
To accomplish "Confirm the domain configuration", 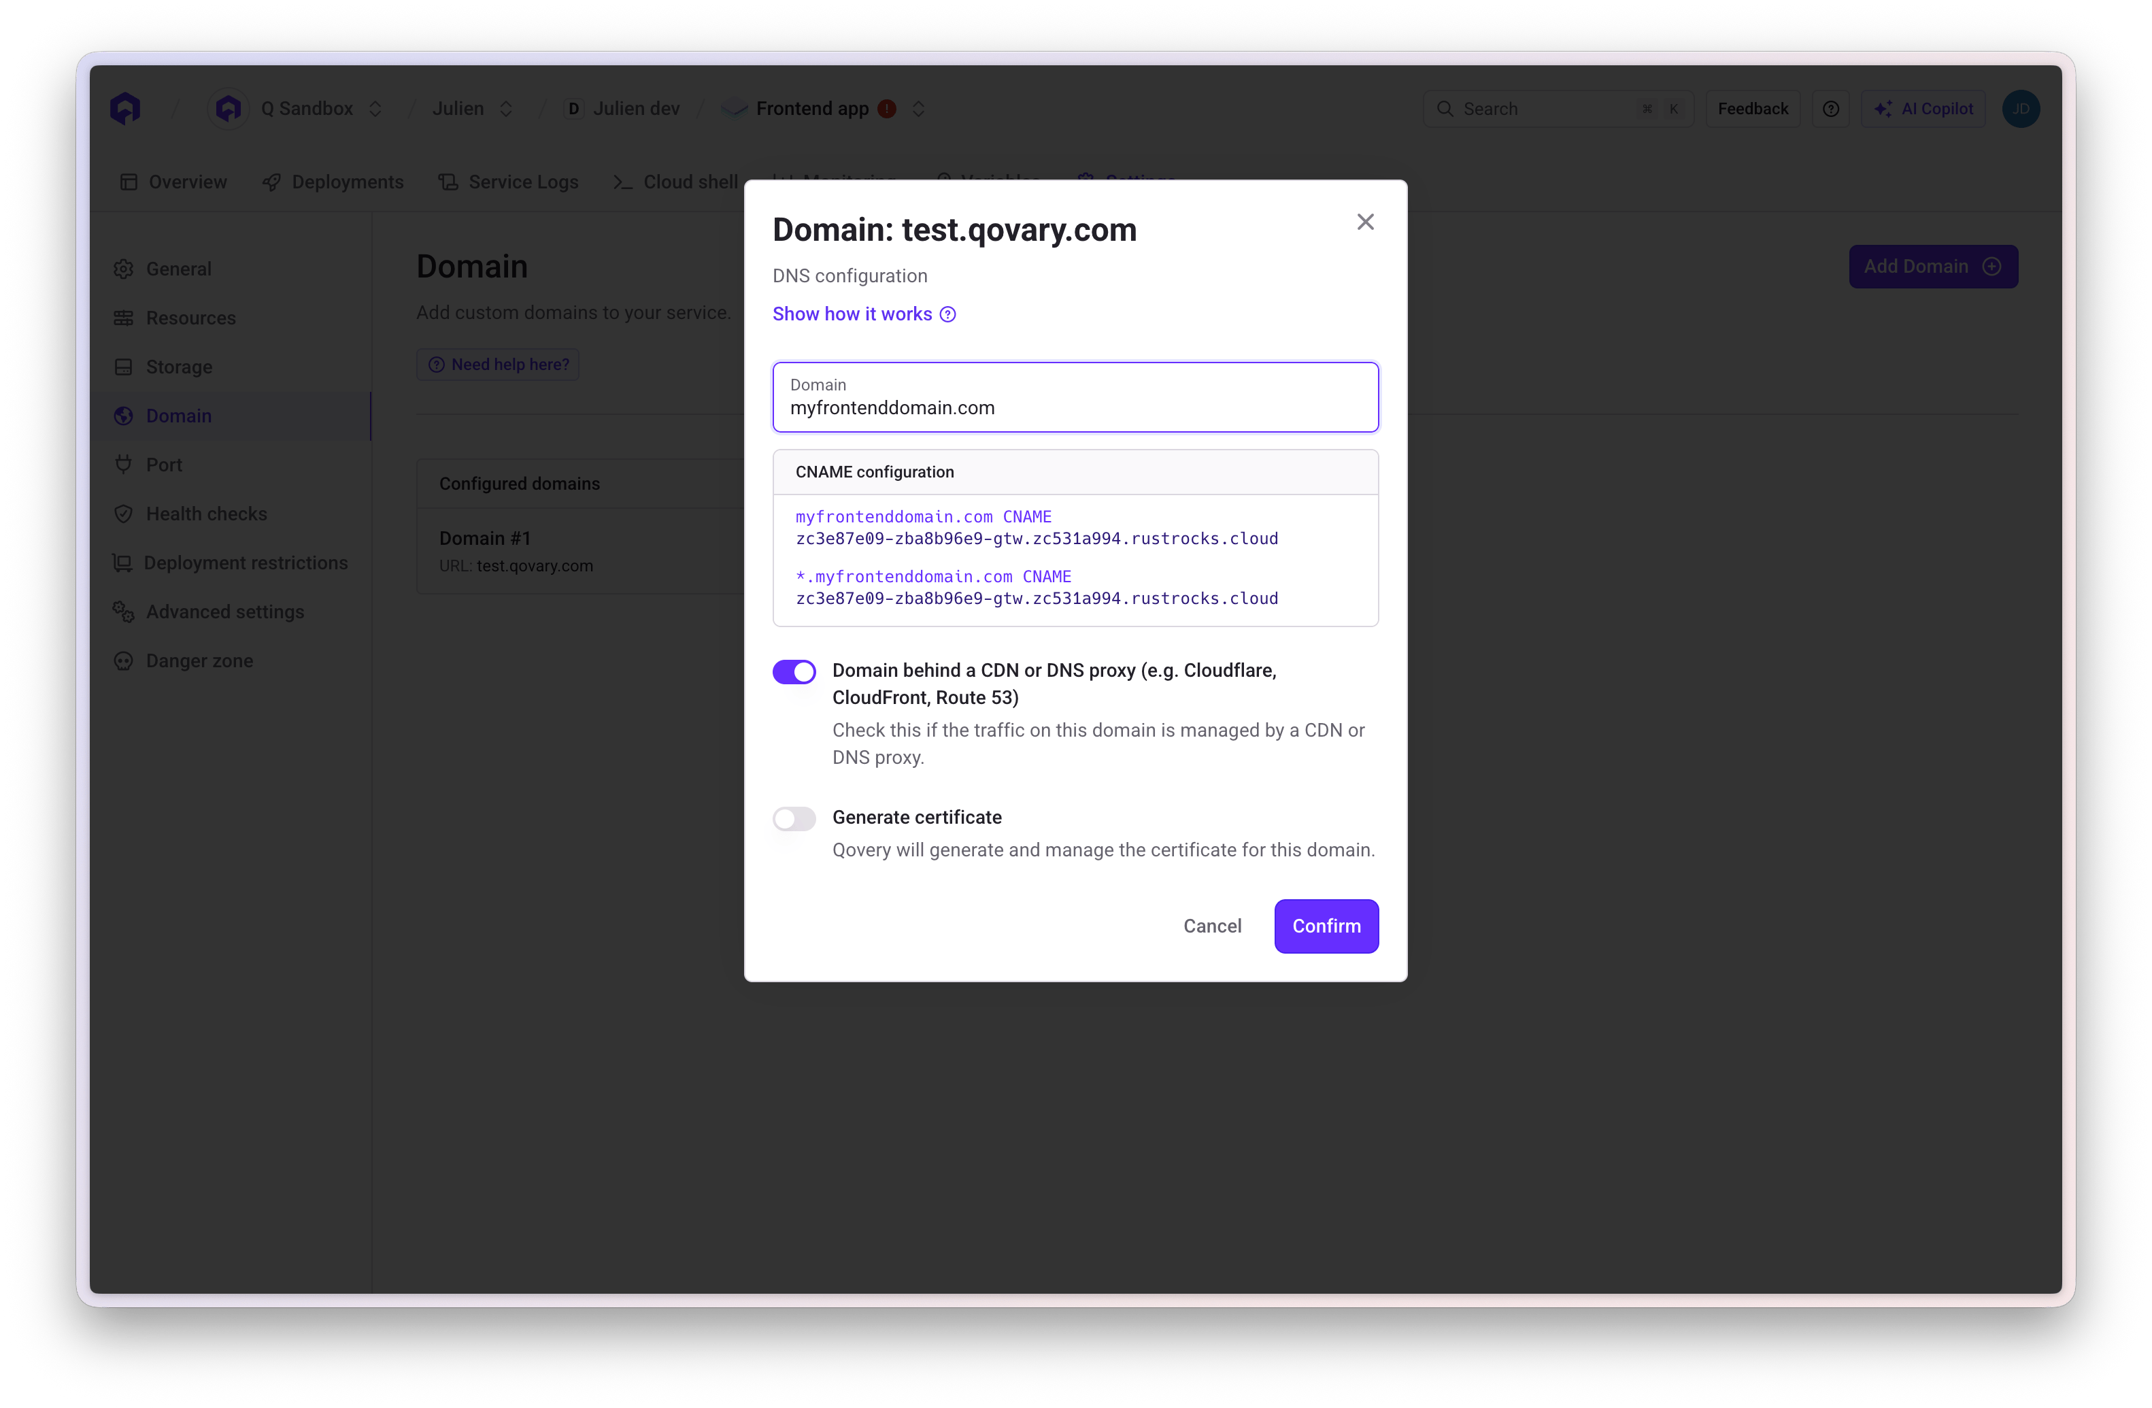I will click(1326, 925).
